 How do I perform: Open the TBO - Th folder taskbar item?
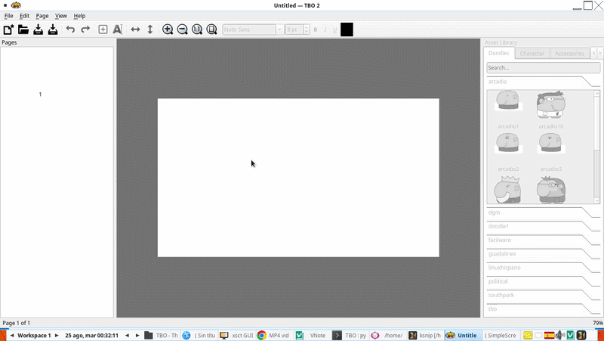click(x=162, y=335)
